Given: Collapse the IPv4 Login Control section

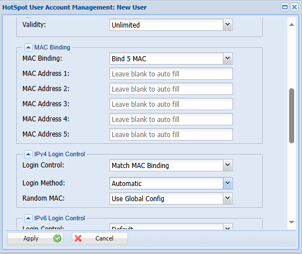Looking at the screenshot, I should click(x=28, y=155).
